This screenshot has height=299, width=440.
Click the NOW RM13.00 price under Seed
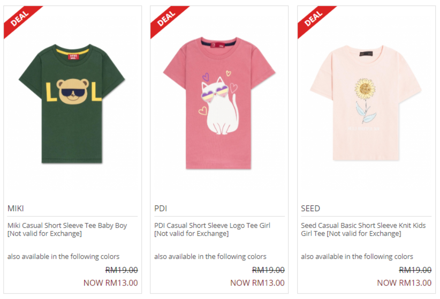point(404,283)
